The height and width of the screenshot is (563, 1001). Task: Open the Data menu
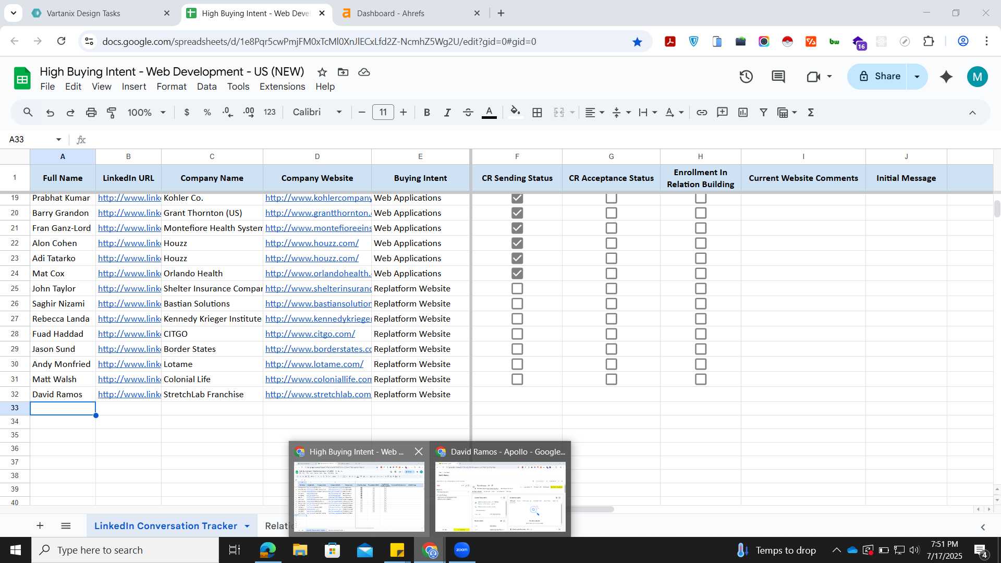click(x=206, y=87)
